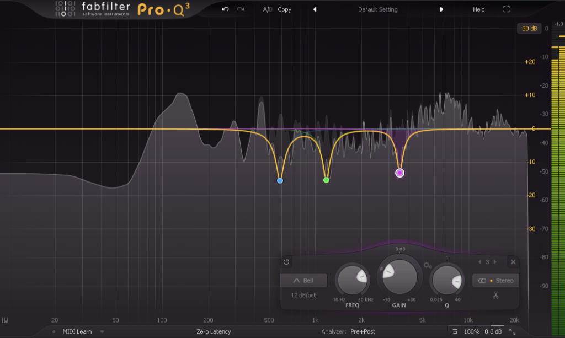Click the 0 dB gain readout above GAIN knob

pyautogui.click(x=400, y=249)
